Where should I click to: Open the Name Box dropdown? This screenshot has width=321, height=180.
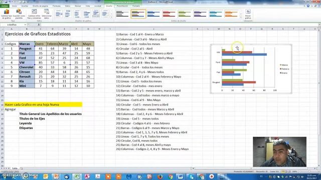(x=25, y=24)
